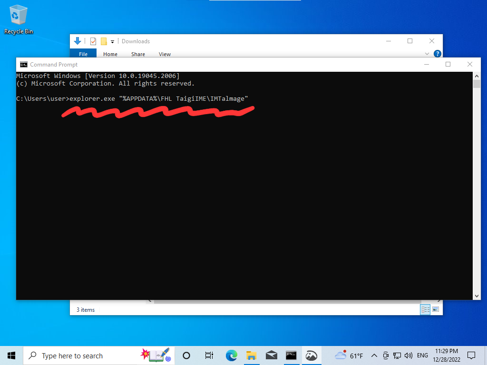This screenshot has height=365, width=487.
Task: Open the volume control tray icon
Action: [x=409, y=355]
